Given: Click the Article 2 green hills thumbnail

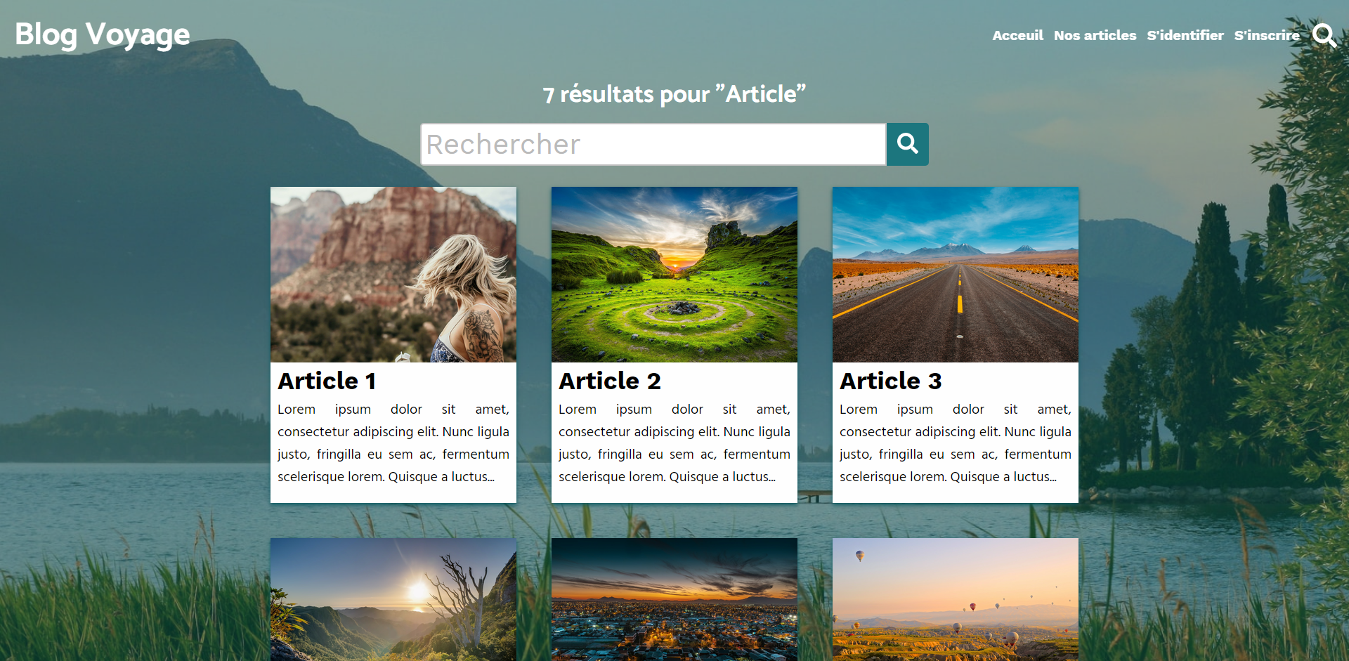Looking at the screenshot, I should point(674,275).
